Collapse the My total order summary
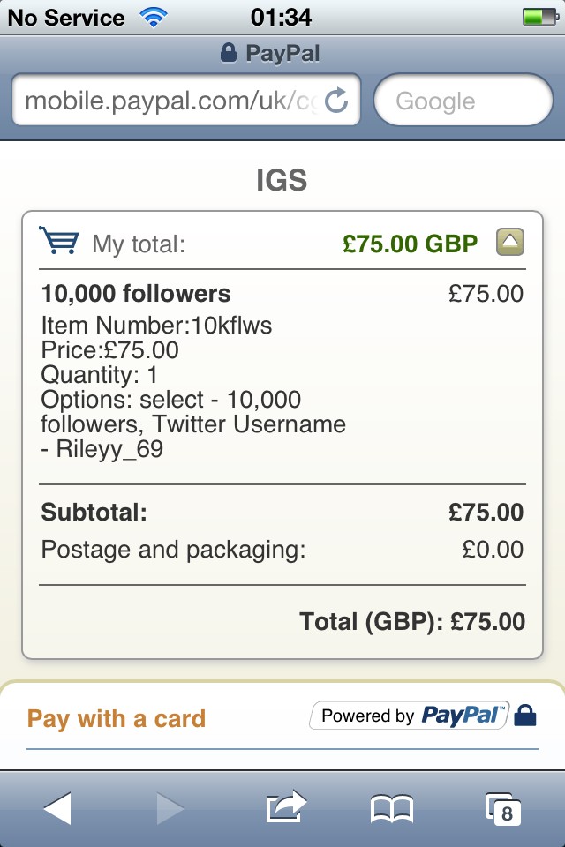 (x=510, y=242)
